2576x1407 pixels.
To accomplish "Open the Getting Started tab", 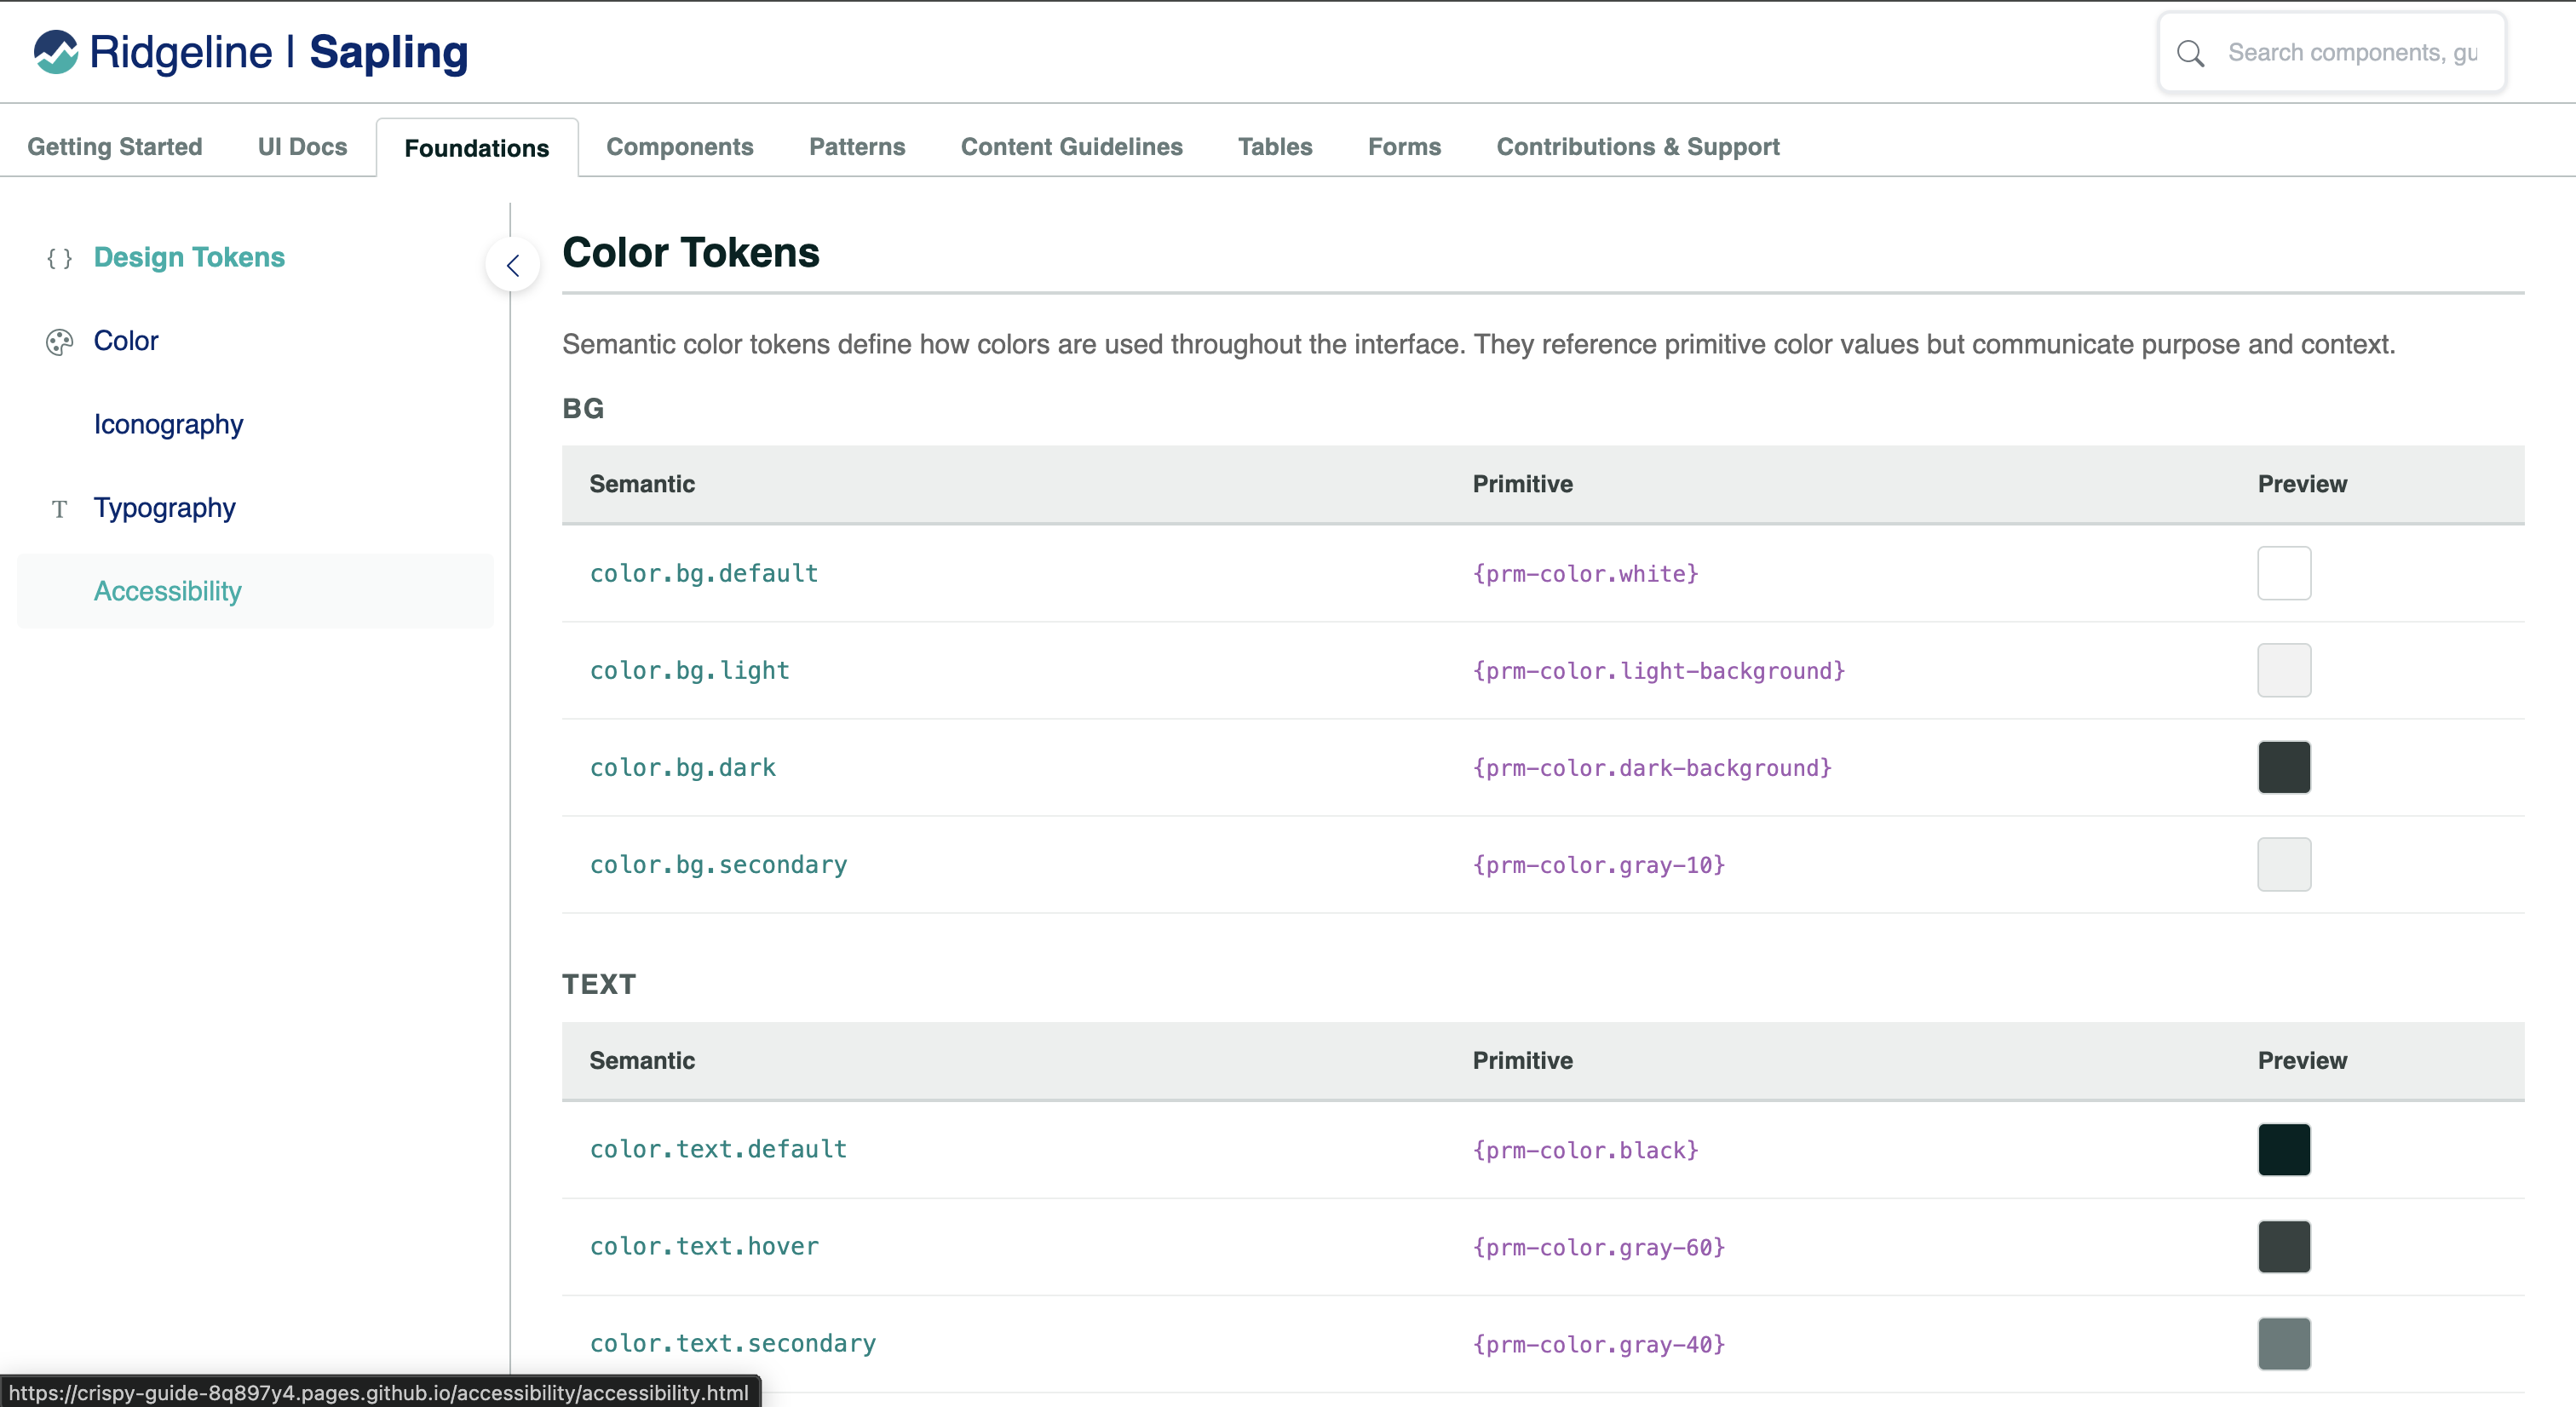I will 115,147.
